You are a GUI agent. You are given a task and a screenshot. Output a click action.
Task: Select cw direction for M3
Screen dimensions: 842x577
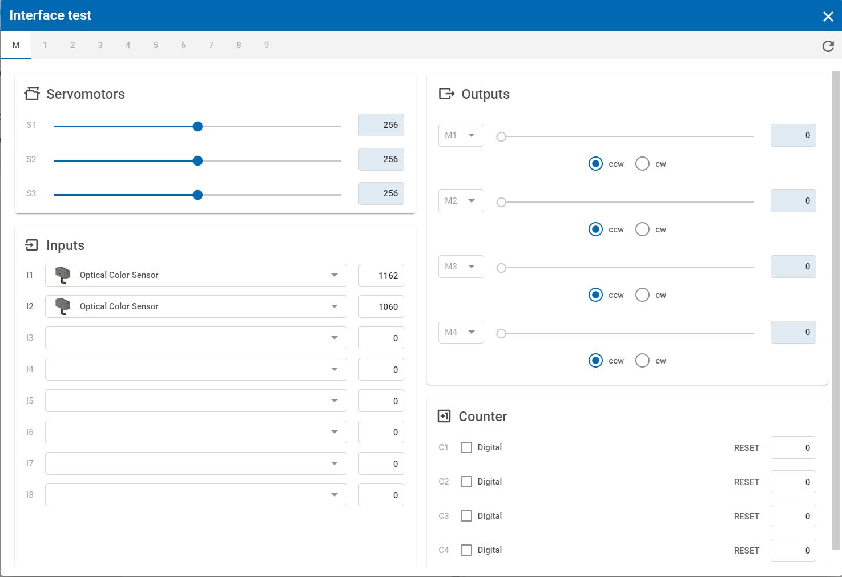tap(642, 295)
